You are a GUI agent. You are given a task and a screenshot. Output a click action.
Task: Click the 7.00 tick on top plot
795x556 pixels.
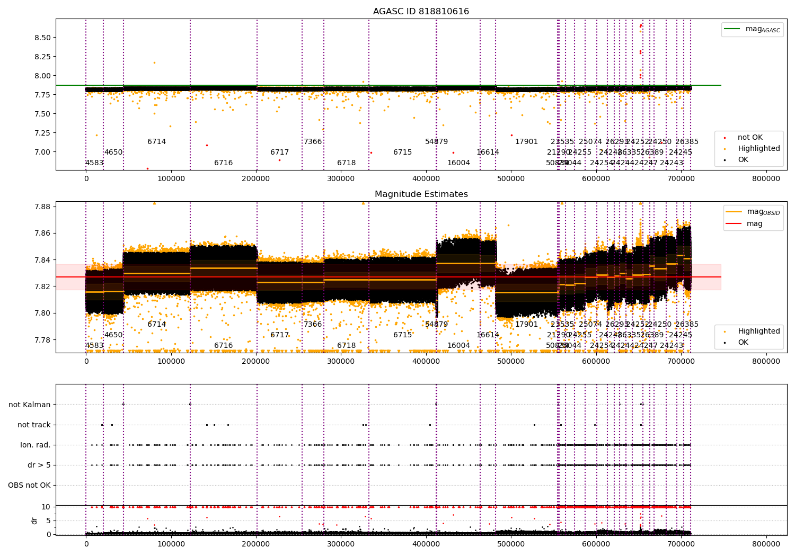(x=42, y=152)
